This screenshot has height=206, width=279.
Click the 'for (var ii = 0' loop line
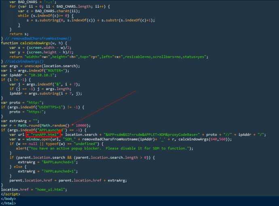[x=59, y=6]
